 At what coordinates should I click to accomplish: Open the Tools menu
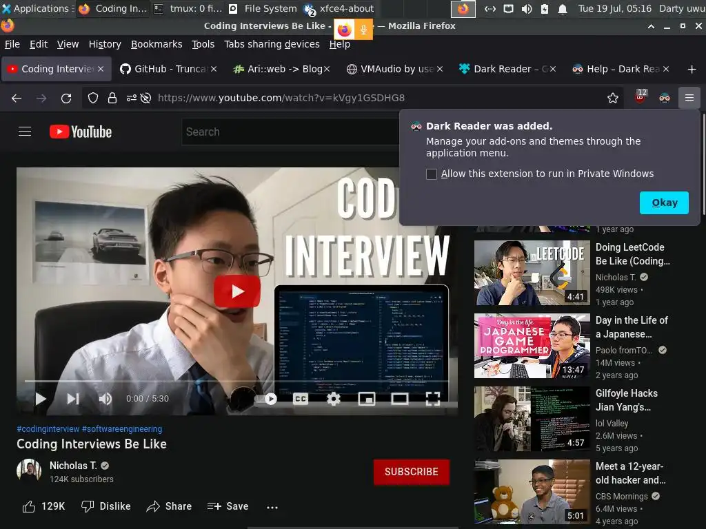203,44
